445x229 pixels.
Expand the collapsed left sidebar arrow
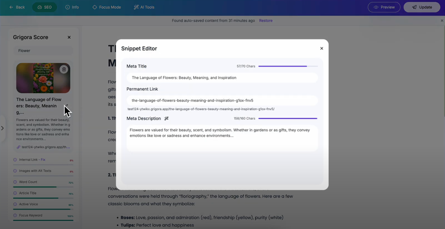(x=2, y=128)
